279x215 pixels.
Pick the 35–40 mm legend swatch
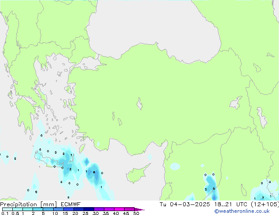pos(109,209)
